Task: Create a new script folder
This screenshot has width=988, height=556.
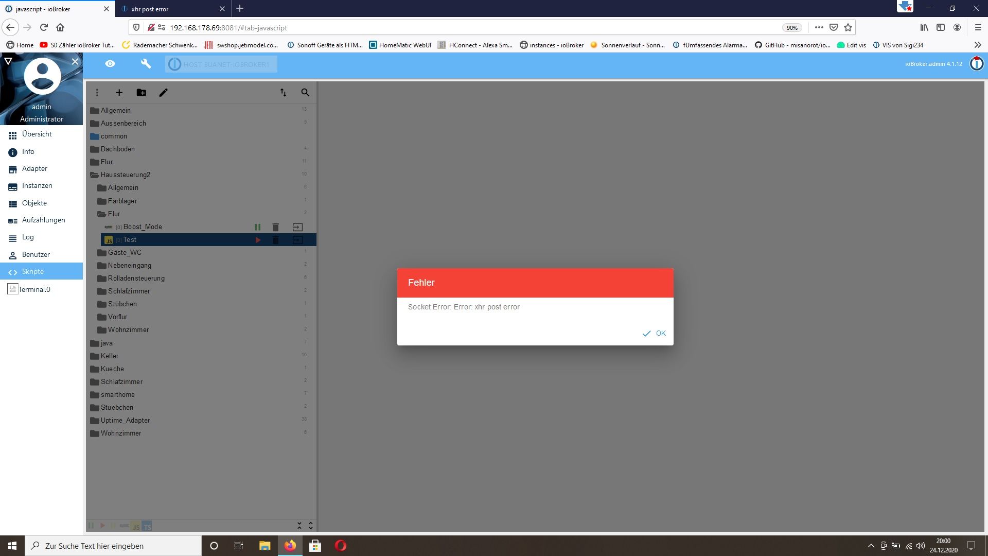Action: [141, 93]
